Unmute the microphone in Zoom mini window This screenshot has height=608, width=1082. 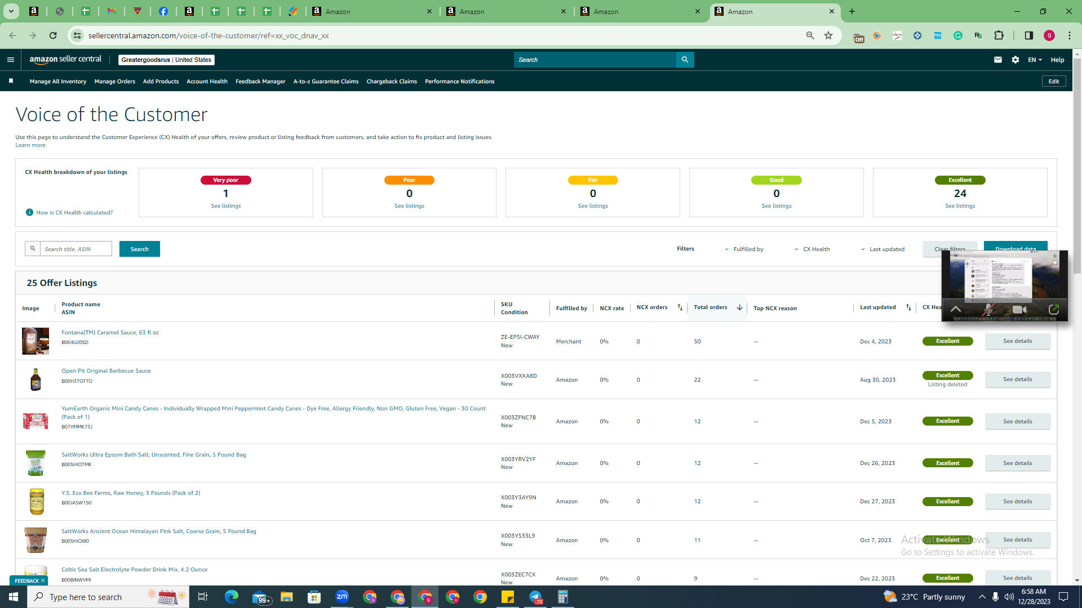988,310
